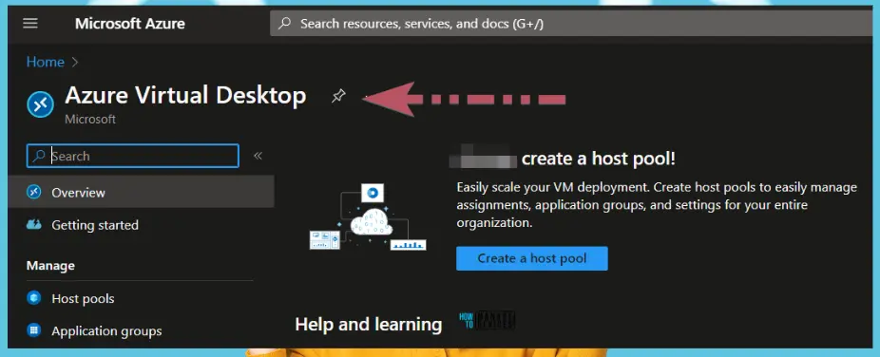Click the Getting started cloud icon

click(x=33, y=225)
